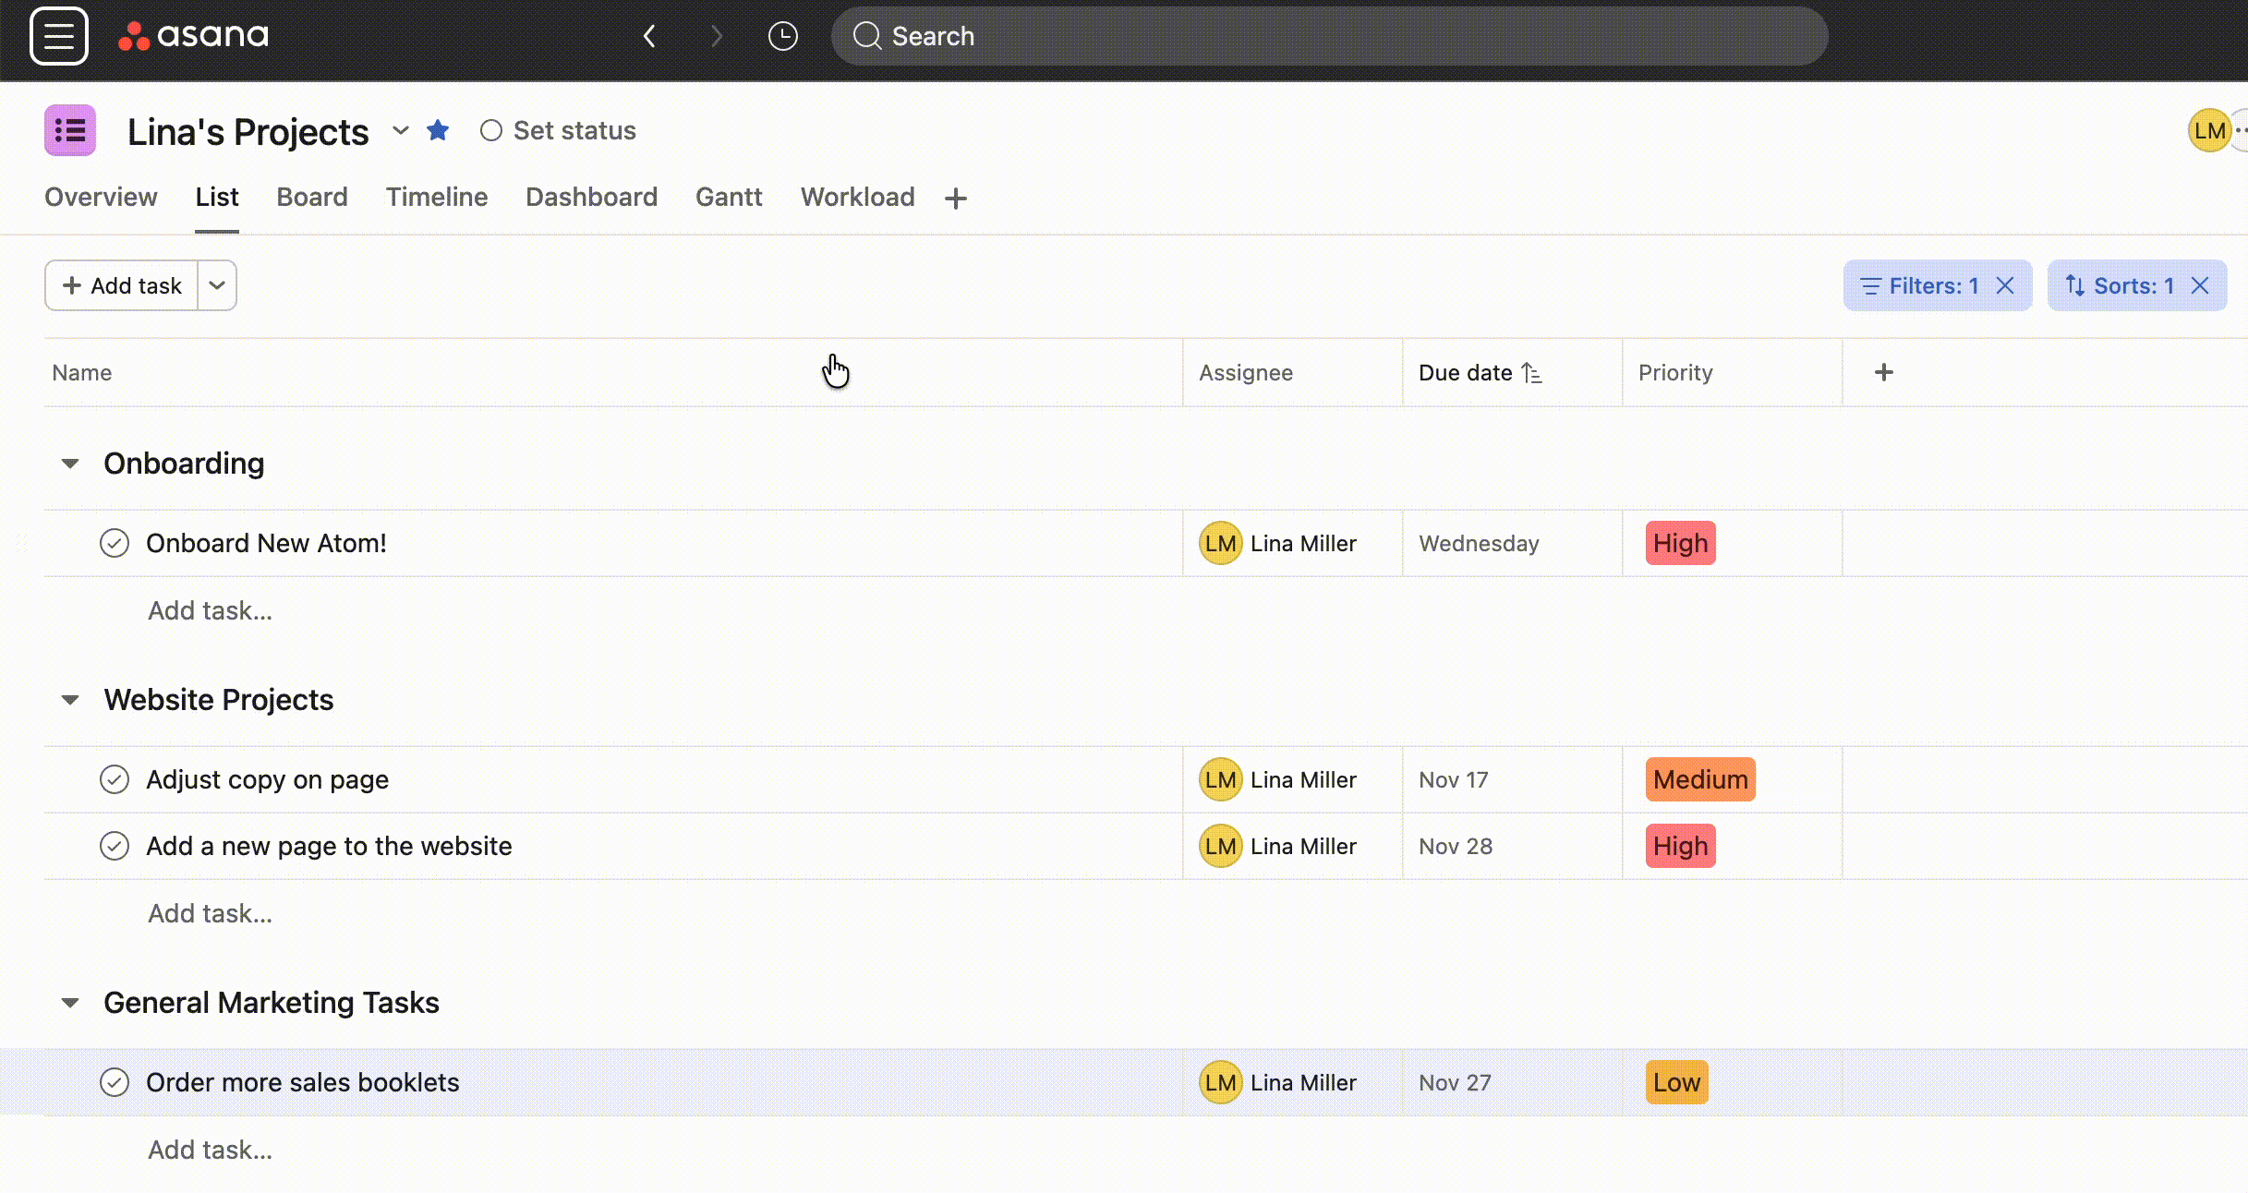Clear the Filters: 1 chip
The width and height of the screenshot is (2248, 1193).
coord(2005,285)
